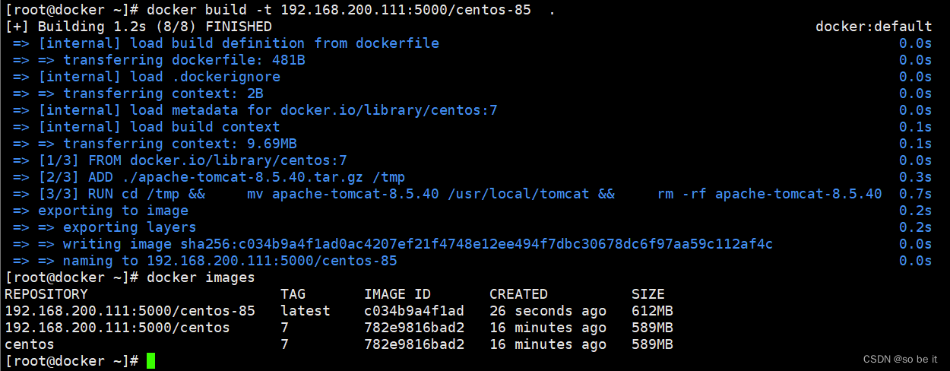Screen dimensions: 950x371
Task: Click the 'exporting to image' line
Action: [x=100, y=211]
